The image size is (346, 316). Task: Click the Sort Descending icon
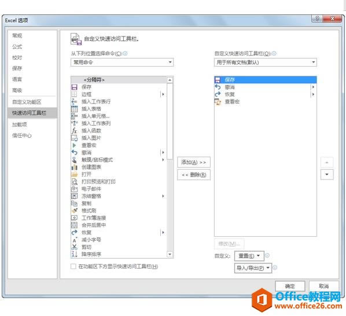pyautogui.click(x=75, y=254)
